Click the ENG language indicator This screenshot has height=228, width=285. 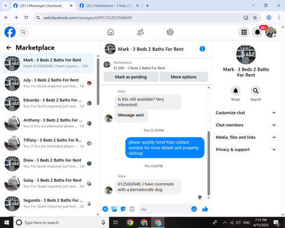tap(246, 222)
